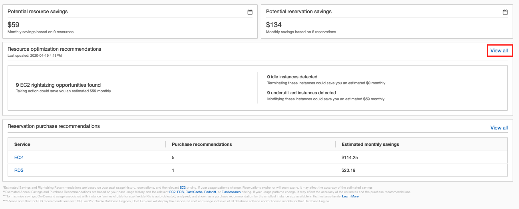Click EC2 pricing link in the second footnote

(172, 192)
